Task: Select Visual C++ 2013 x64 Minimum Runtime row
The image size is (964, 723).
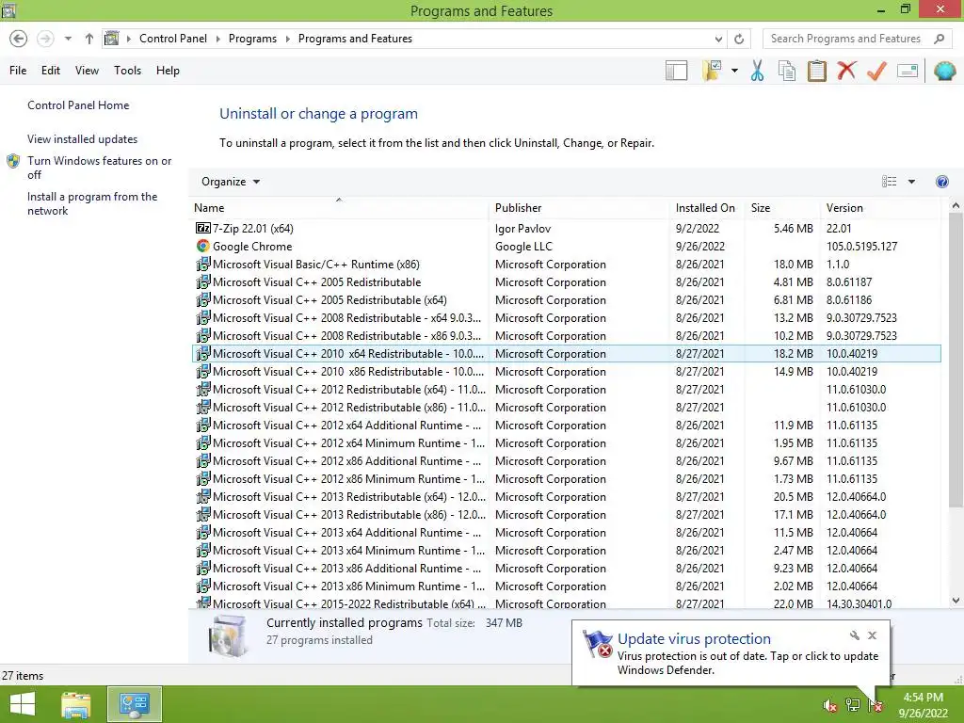Action: [566, 550]
